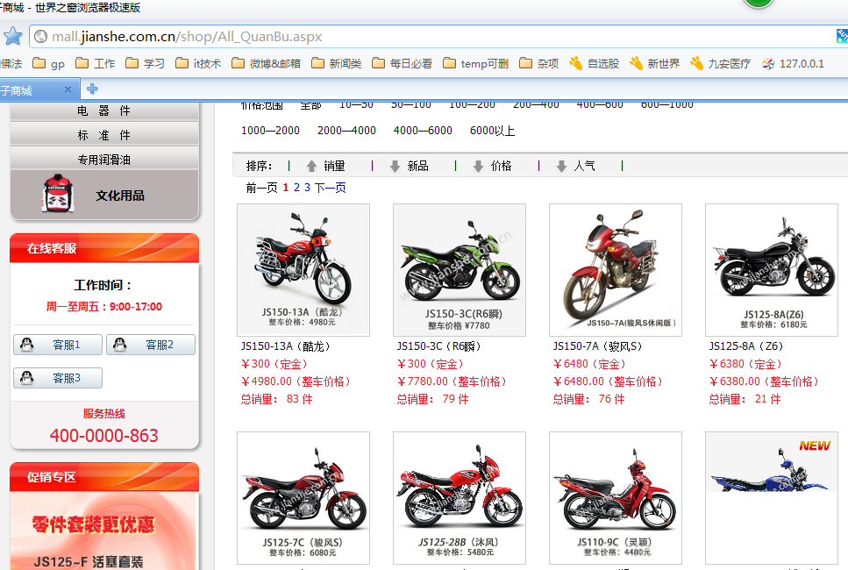Open the 新闻类 bookmark folder
This screenshot has width=848, height=570.
tap(337, 64)
